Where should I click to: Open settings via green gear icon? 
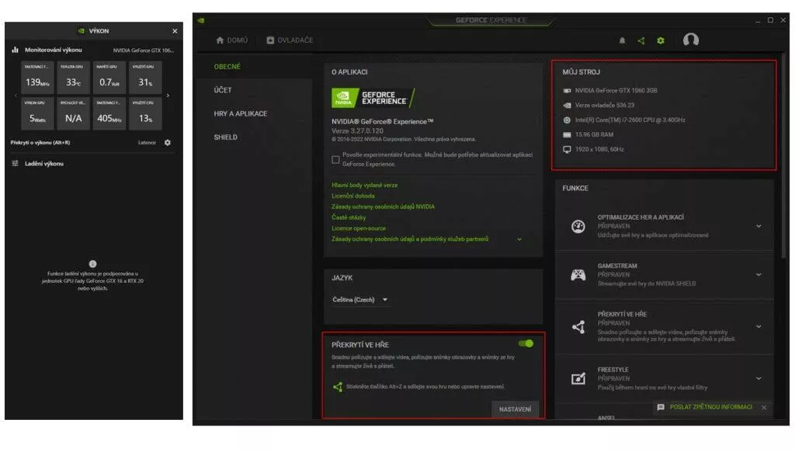click(661, 40)
